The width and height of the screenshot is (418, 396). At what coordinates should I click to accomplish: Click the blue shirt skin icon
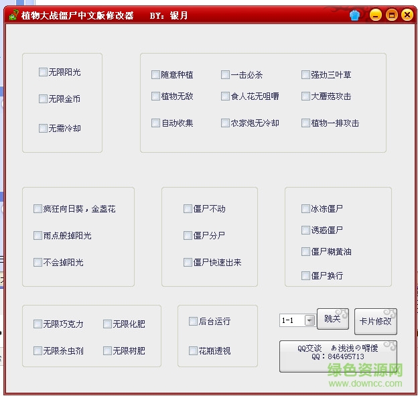[354, 15]
